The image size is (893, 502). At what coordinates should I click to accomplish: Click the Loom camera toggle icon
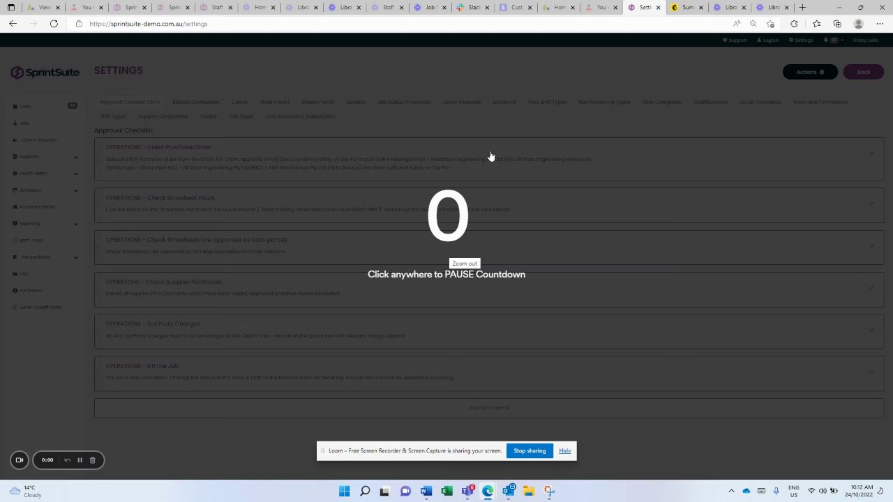(20, 460)
